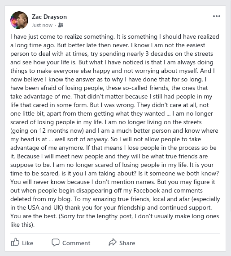Image resolution: width=231 pixels, height=256 pixels.
Task: Click the curved arrow Share icon
Action: click(113, 242)
